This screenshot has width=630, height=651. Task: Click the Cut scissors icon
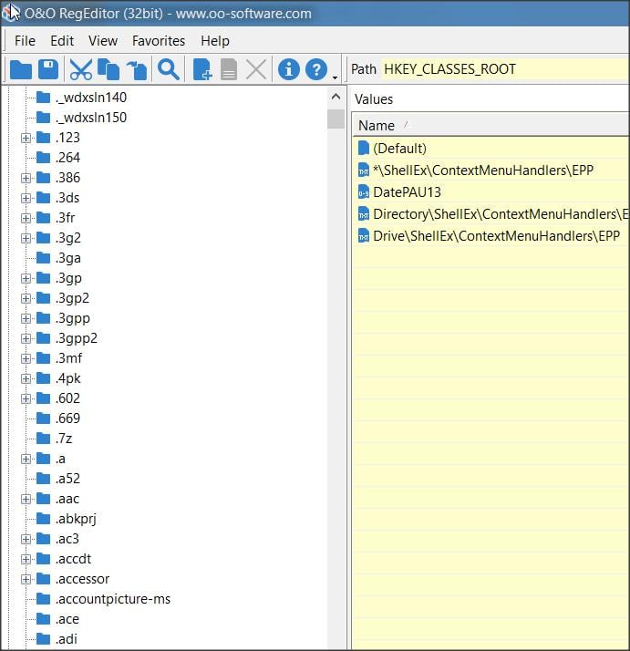[81, 69]
